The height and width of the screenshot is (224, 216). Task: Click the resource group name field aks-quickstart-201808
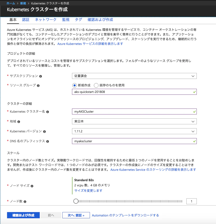[134, 92]
